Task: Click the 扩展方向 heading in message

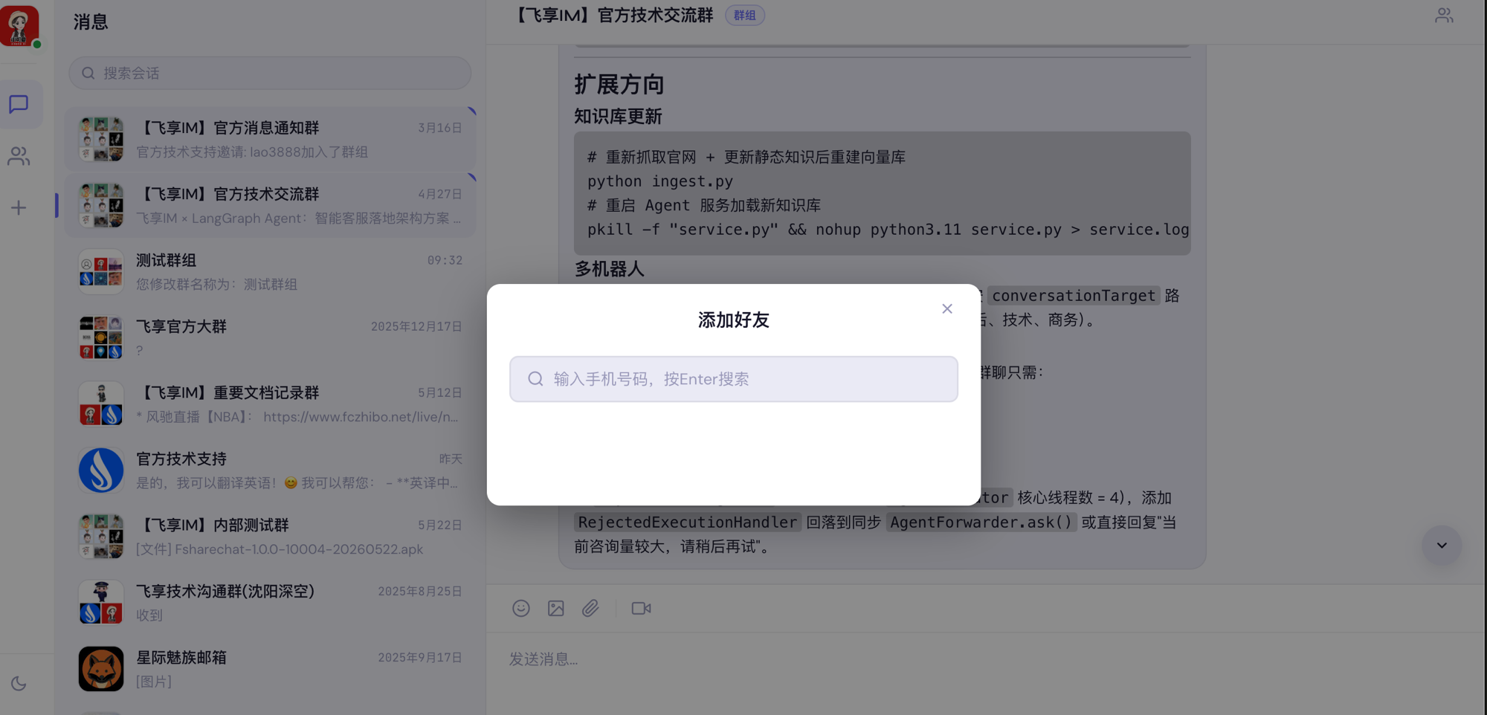Action: 619,85
